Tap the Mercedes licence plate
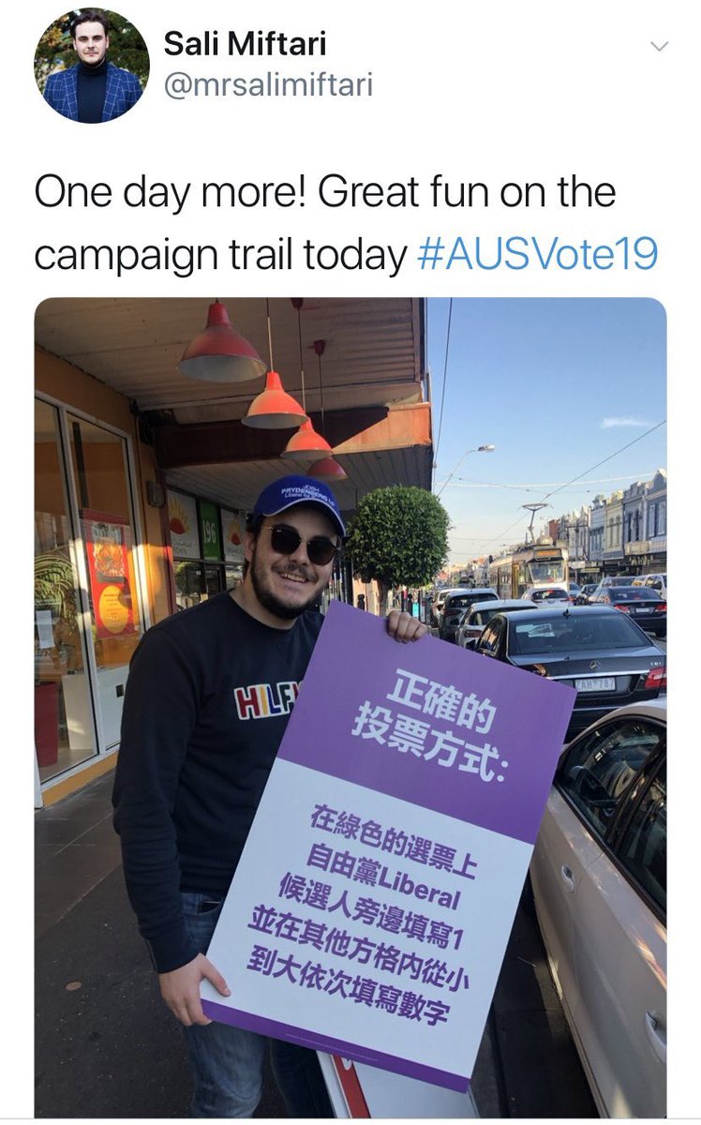The height and width of the screenshot is (1125, 701). pos(594,685)
